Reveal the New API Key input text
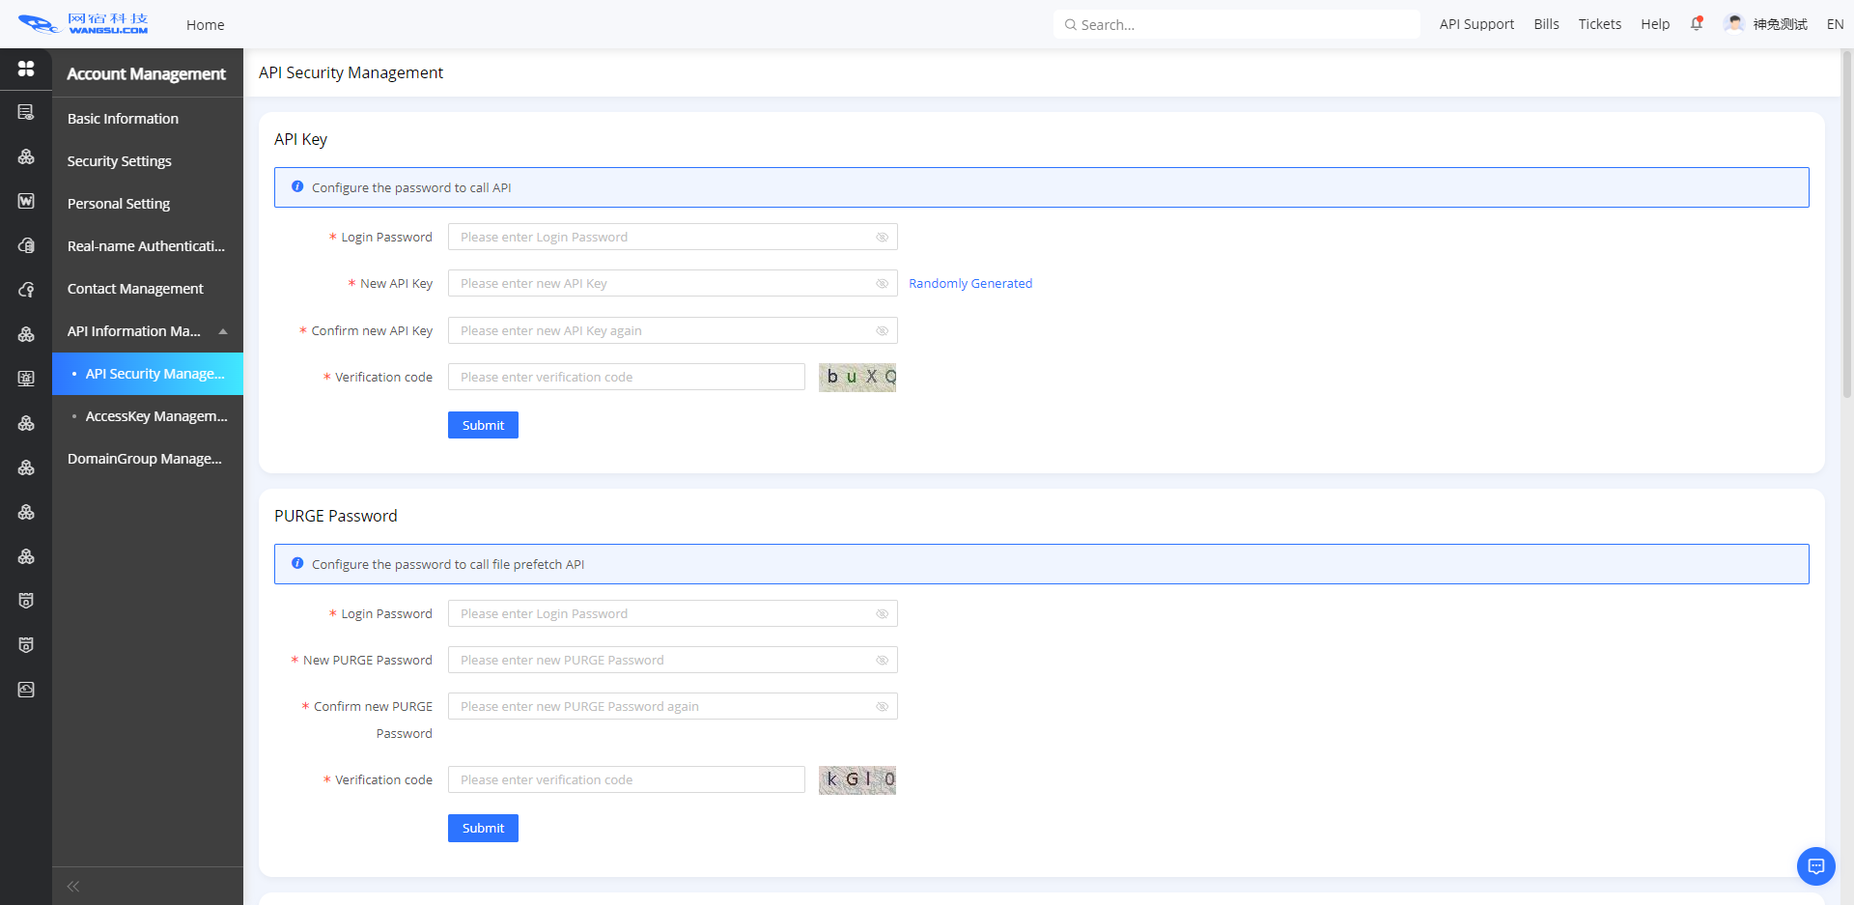 tap(882, 283)
